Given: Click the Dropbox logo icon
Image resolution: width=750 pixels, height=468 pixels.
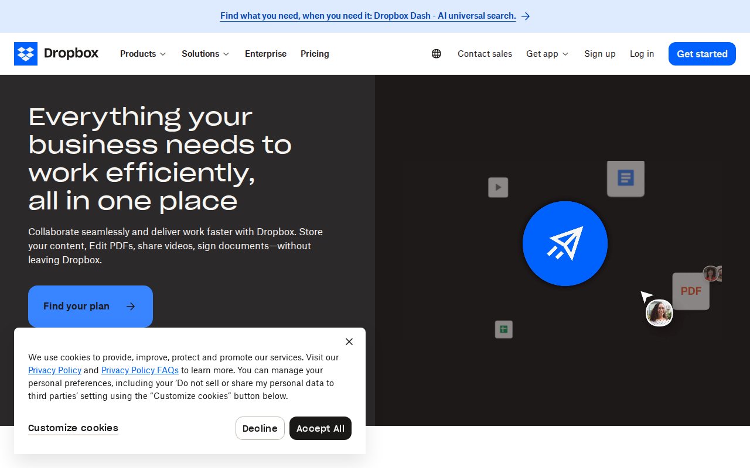Looking at the screenshot, I should click(x=26, y=54).
